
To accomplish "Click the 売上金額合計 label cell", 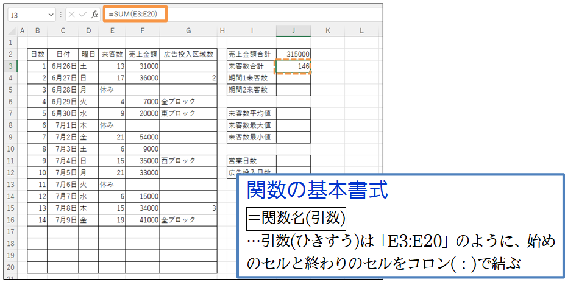I will pos(251,54).
